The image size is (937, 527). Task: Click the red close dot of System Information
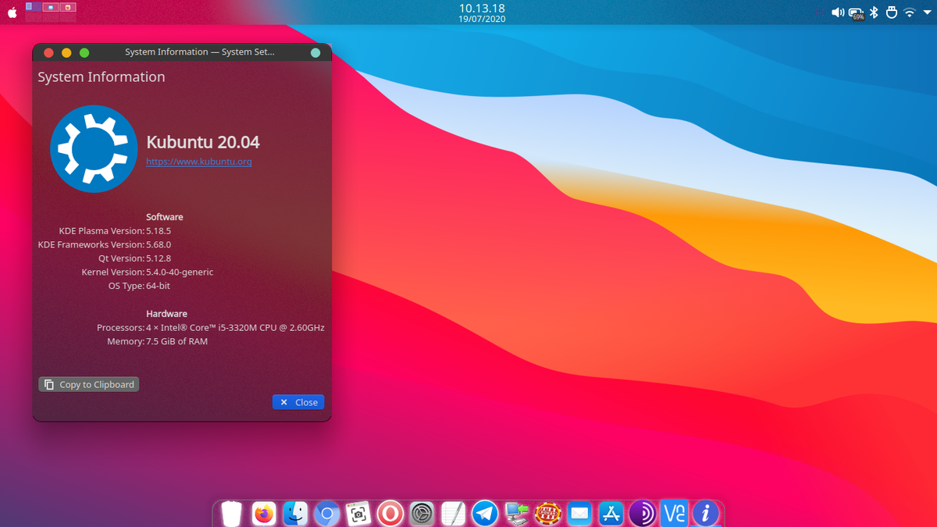click(48, 52)
